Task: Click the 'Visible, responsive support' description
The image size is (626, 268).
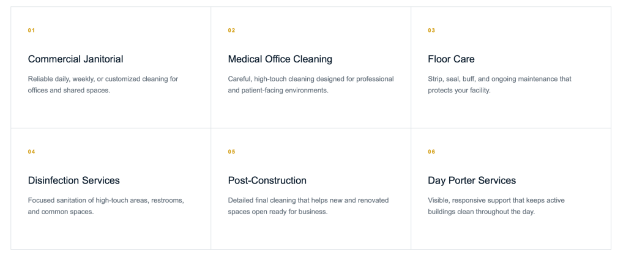Action: (x=496, y=206)
